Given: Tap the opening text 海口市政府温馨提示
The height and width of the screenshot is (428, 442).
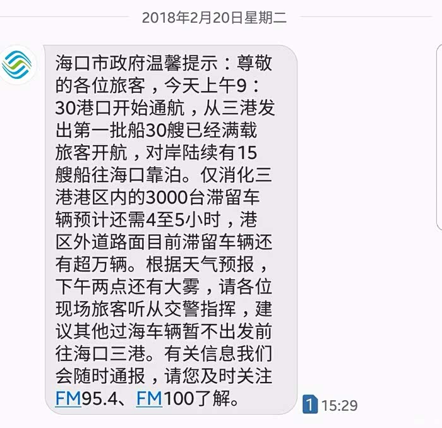Looking at the screenshot, I should pos(136,63).
